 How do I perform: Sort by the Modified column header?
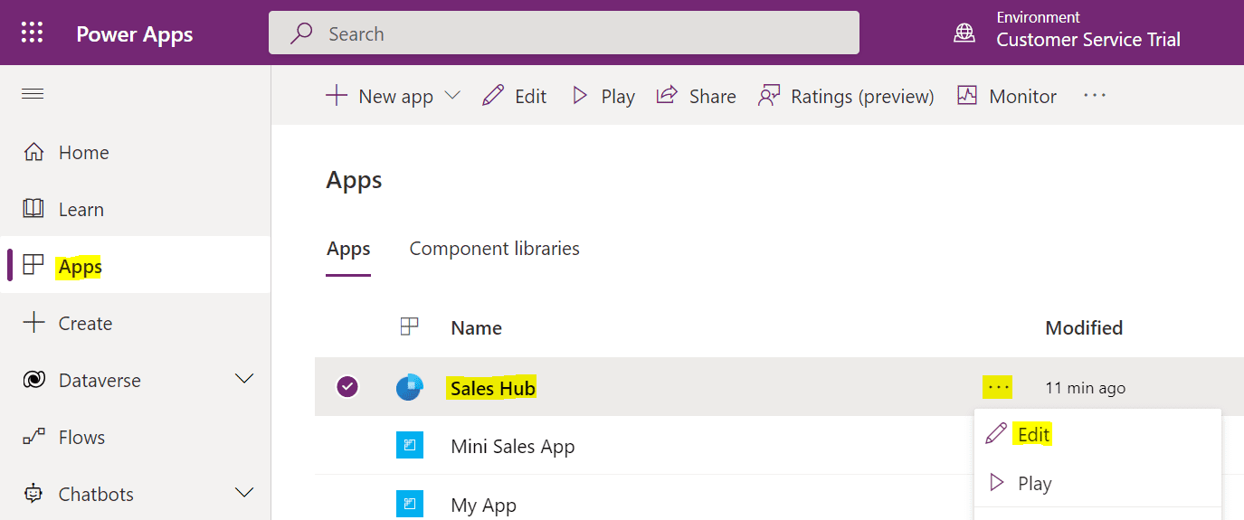coord(1084,328)
